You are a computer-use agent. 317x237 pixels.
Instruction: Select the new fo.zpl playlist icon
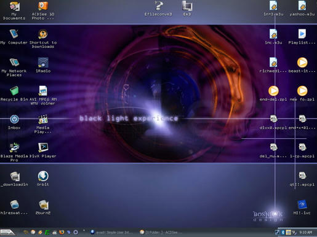[302, 93]
